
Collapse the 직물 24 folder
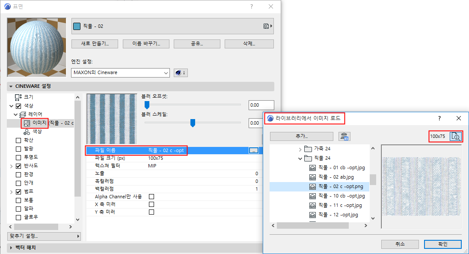pyautogui.click(x=300, y=158)
